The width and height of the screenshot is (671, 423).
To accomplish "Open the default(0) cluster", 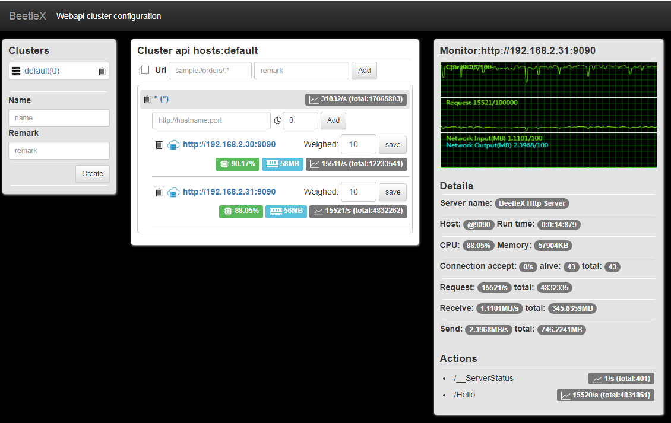I will (42, 71).
